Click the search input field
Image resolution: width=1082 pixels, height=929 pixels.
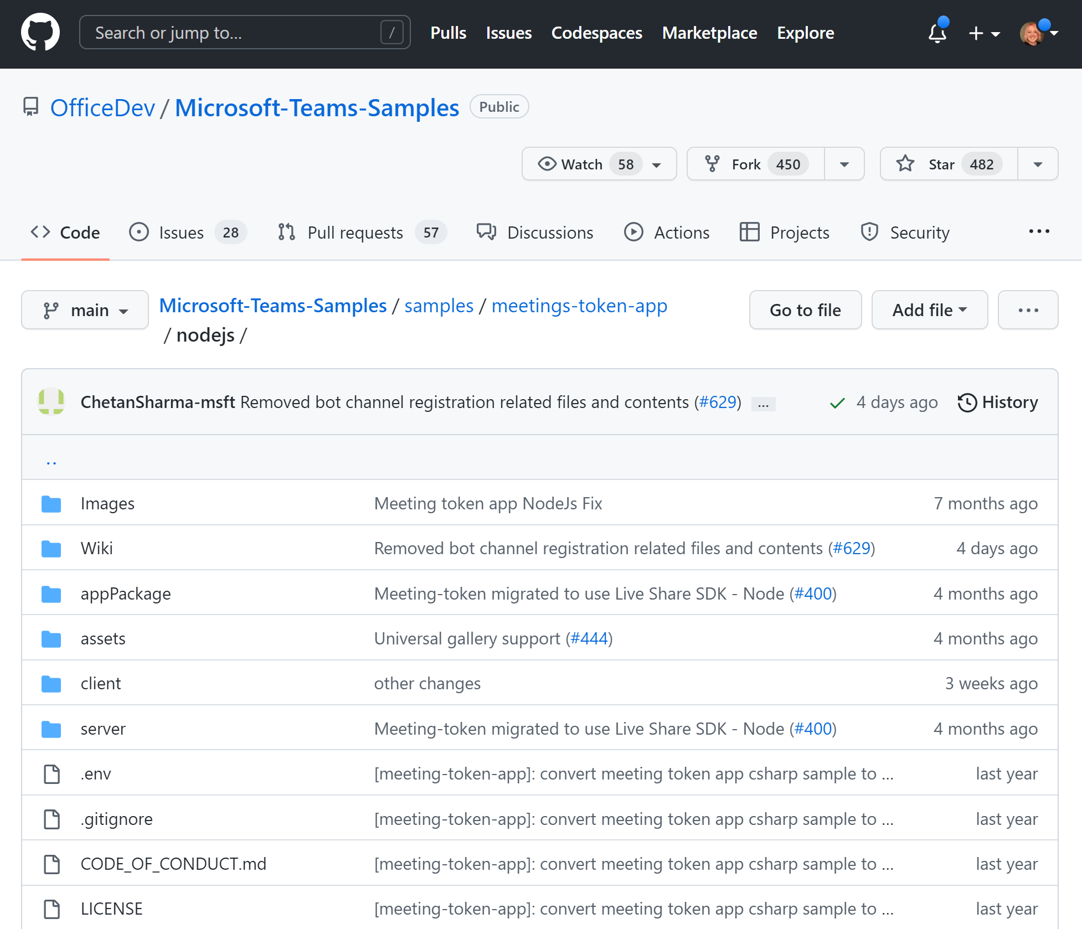[x=242, y=33]
